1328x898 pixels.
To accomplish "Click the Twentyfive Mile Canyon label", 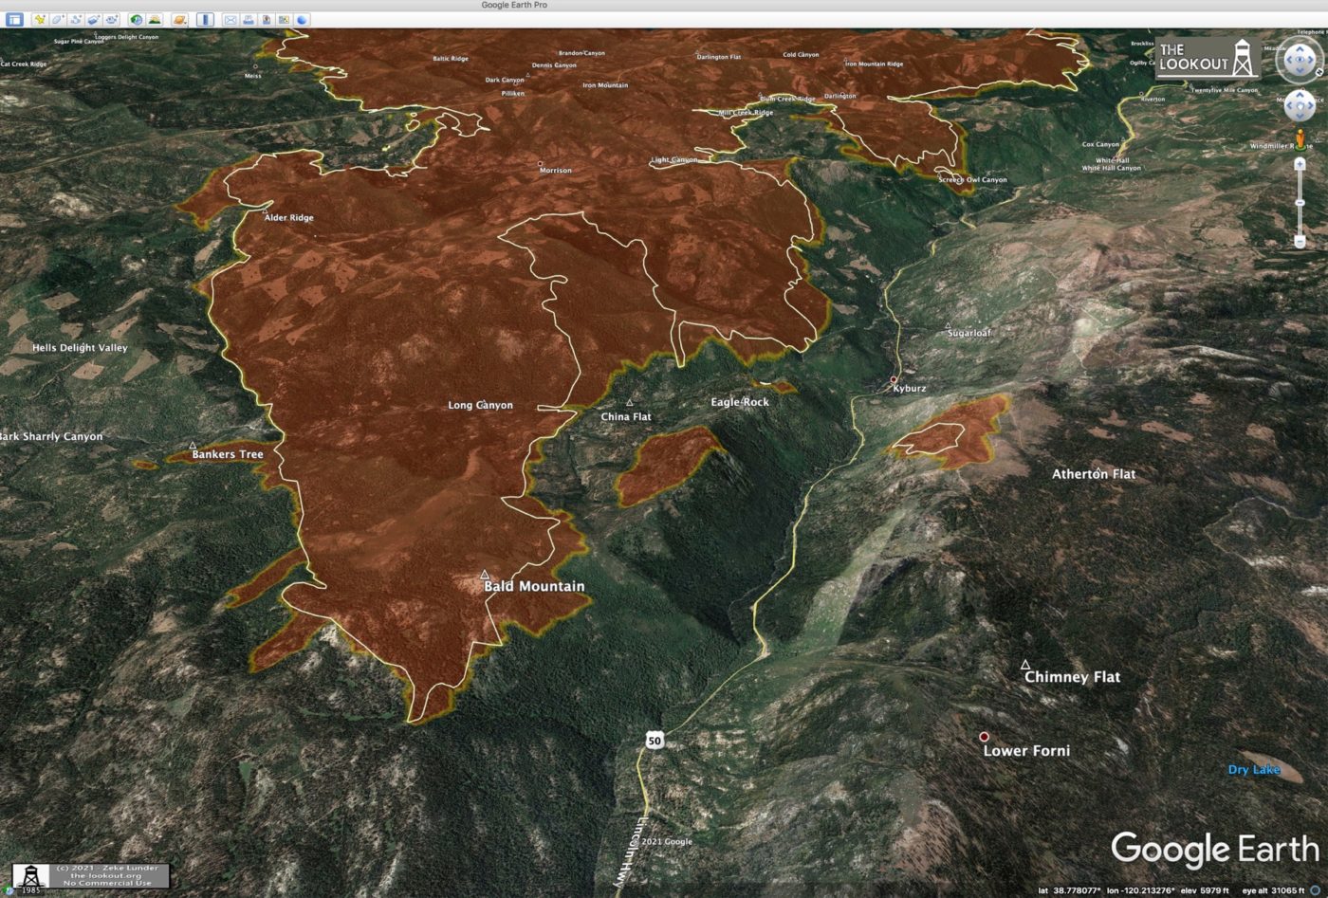I will coord(1224,90).
